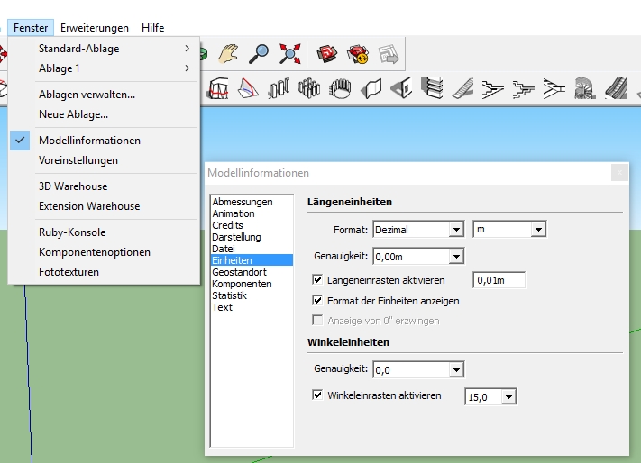Choose 3D Warehouse menu entry
The height and width of the screenshot is (463, 641).
pos(104,186)
